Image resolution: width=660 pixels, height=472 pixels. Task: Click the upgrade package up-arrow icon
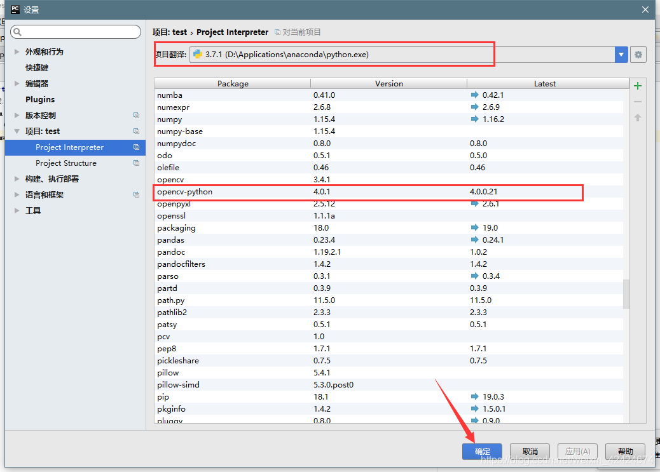point(638,118)
